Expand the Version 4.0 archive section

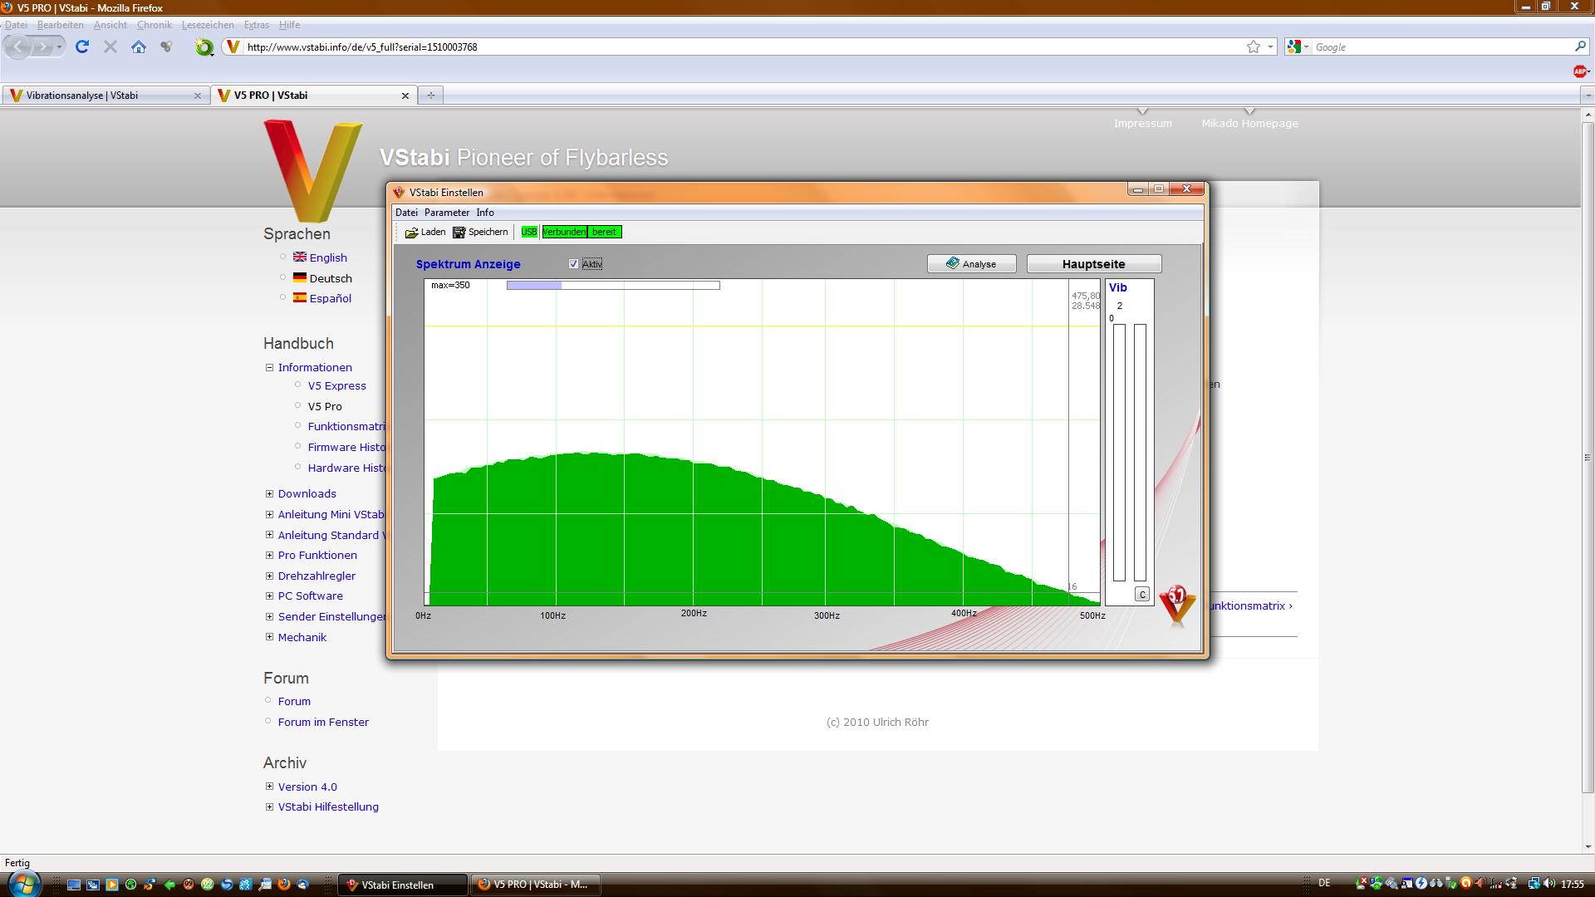click(269, 786)
